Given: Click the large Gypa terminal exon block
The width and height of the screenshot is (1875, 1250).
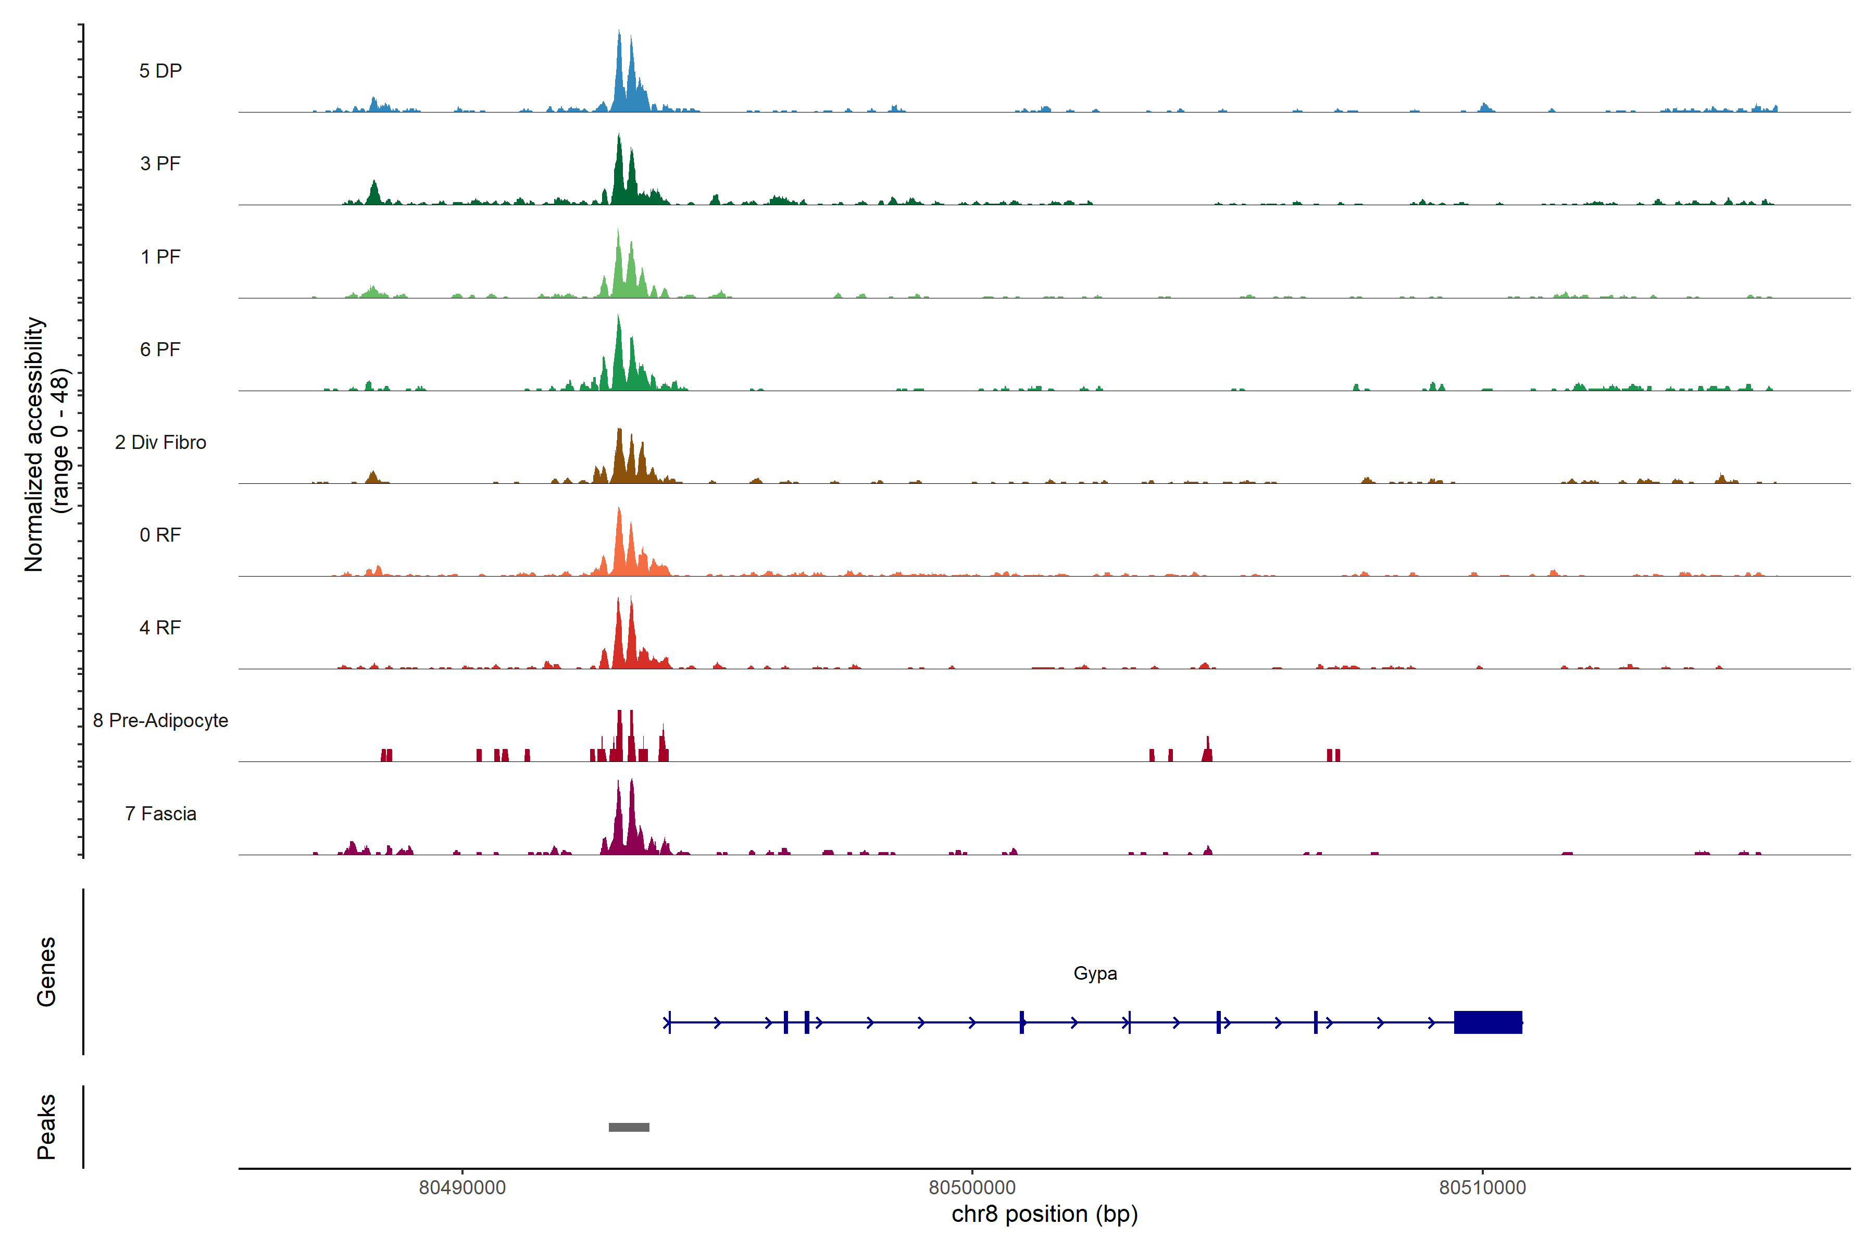Looking at the screenshot, I should pyautogui.click(x=1487, y=1021).
